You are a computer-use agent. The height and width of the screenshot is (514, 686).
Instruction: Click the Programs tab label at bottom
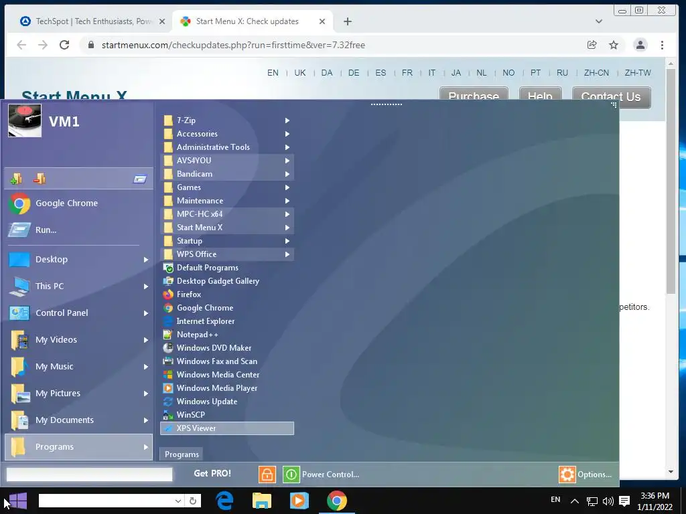pyautogui.click(x=181, y=454)
